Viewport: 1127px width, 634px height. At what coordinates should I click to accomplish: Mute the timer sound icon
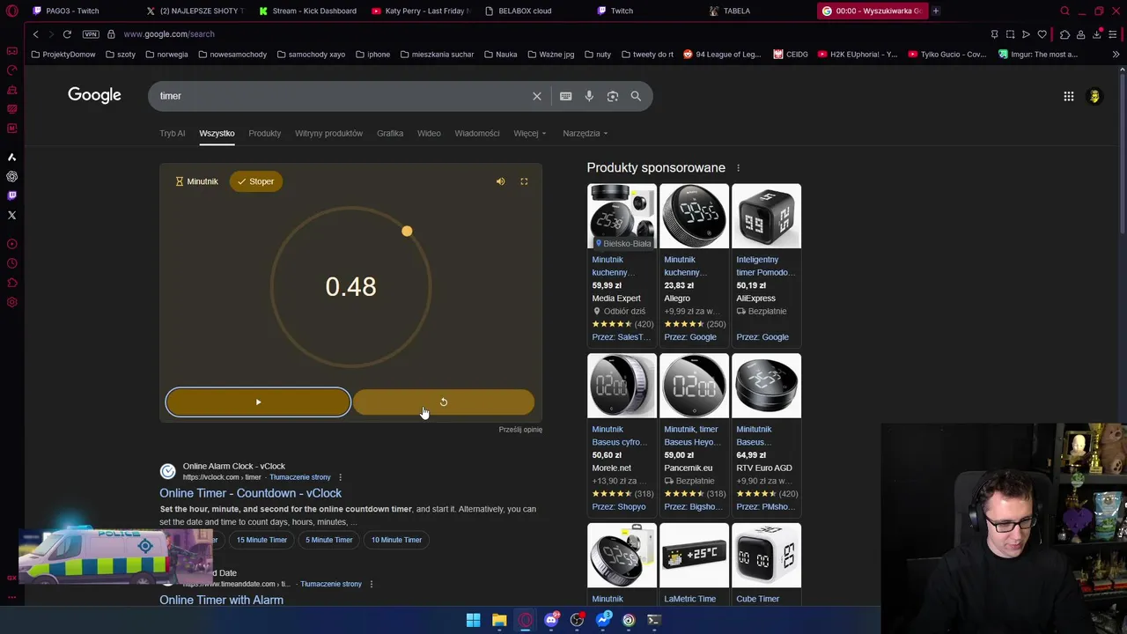coord(500,181)
